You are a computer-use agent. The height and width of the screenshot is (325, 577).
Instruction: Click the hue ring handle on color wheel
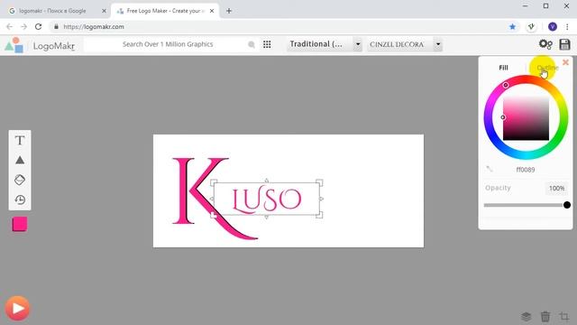click(x=506, y=85)
